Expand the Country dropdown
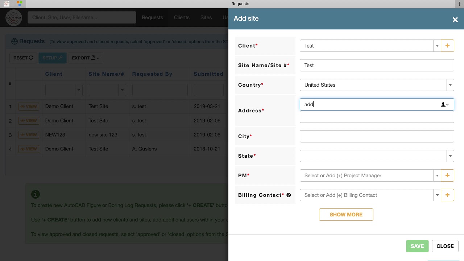 [x=450, y=85]
